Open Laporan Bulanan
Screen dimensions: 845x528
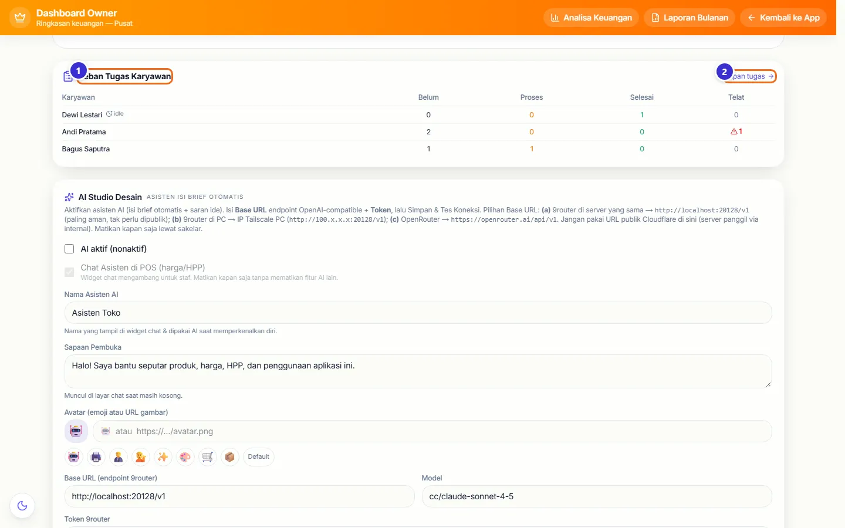689,18
